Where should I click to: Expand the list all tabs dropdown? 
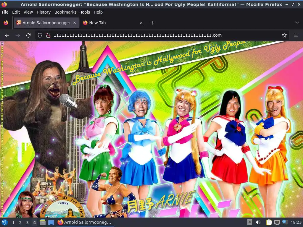297,23
